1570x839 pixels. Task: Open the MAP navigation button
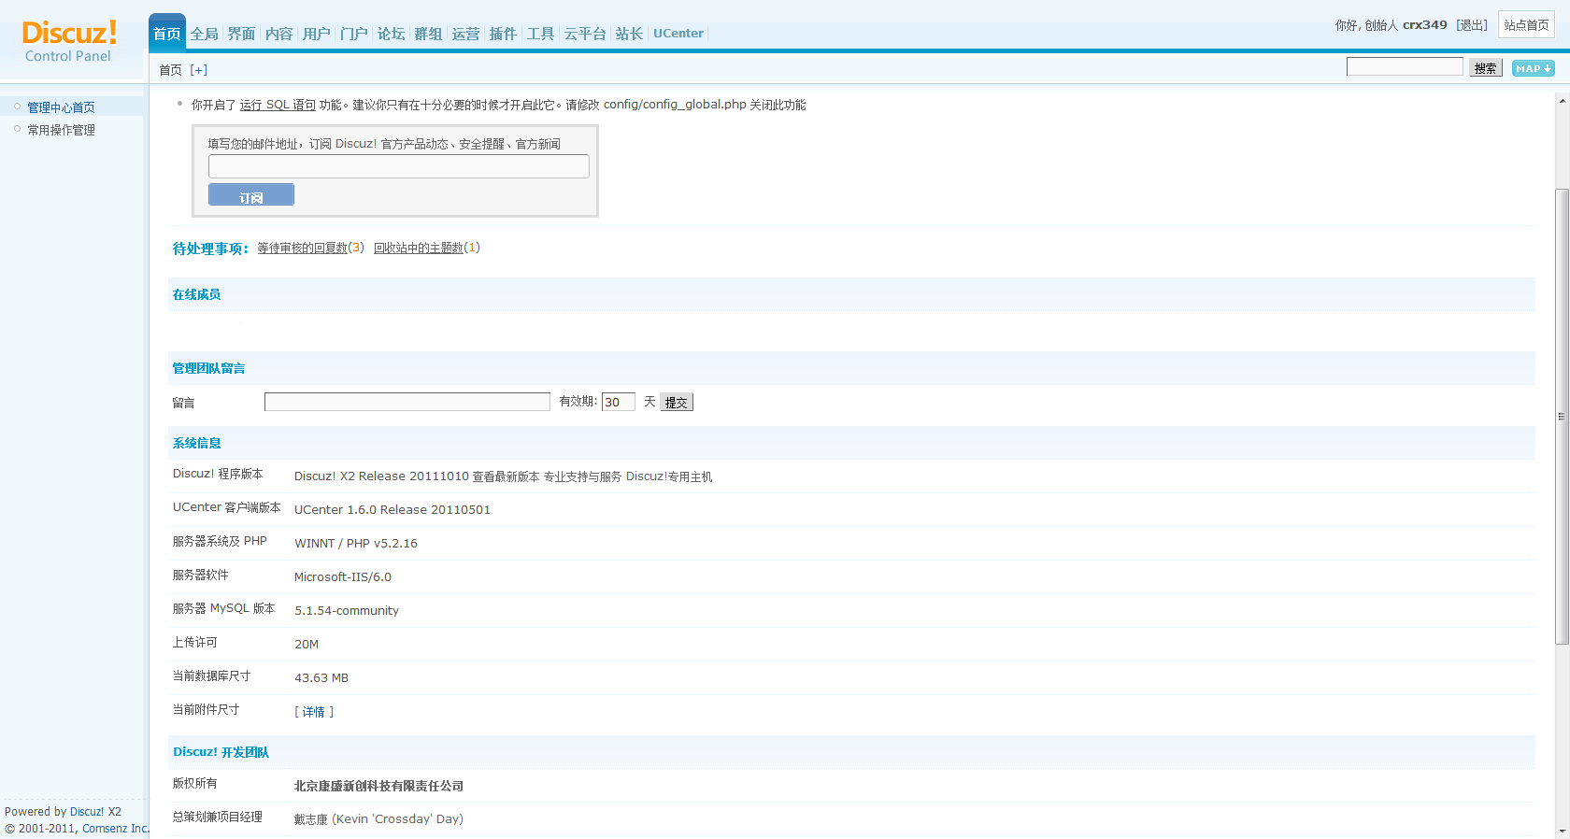point(1533,68)
